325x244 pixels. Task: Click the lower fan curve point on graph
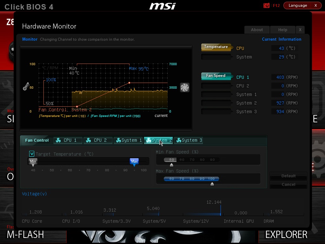(77, 107)
